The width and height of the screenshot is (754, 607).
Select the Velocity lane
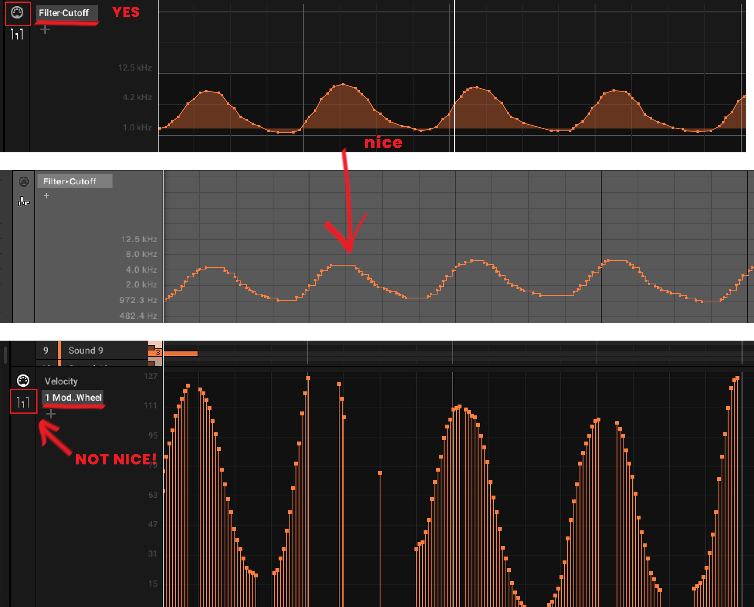pyautogui.click(x=61, y=381)
